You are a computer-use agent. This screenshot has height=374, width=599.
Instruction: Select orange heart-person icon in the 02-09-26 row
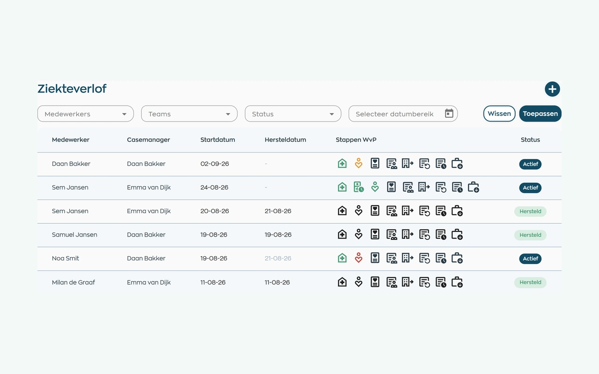point(358,164)
